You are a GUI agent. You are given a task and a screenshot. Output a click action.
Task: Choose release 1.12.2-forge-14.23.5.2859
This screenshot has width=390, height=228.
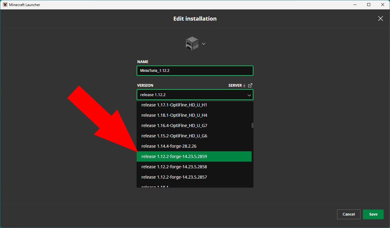pyautogui.click(x=194, y=156)
